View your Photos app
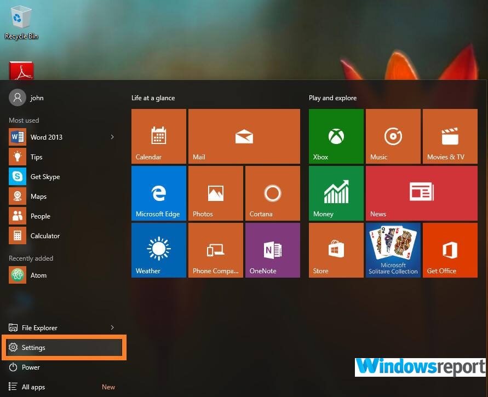This screenshot has width=488, height=397. pyautogui.click(x=215, y=193)
